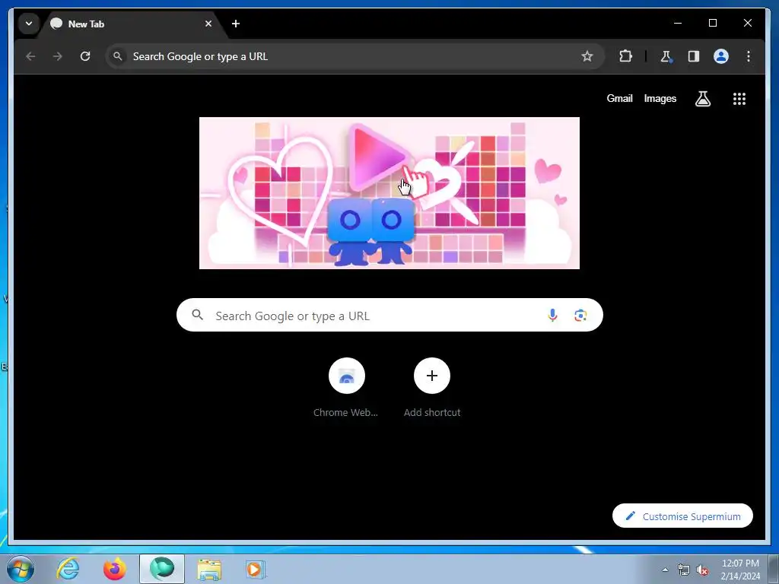This screenshot has height=584, width=779.
Task: Launch Firefox from taskbar
Action: [x=114, y=569]
